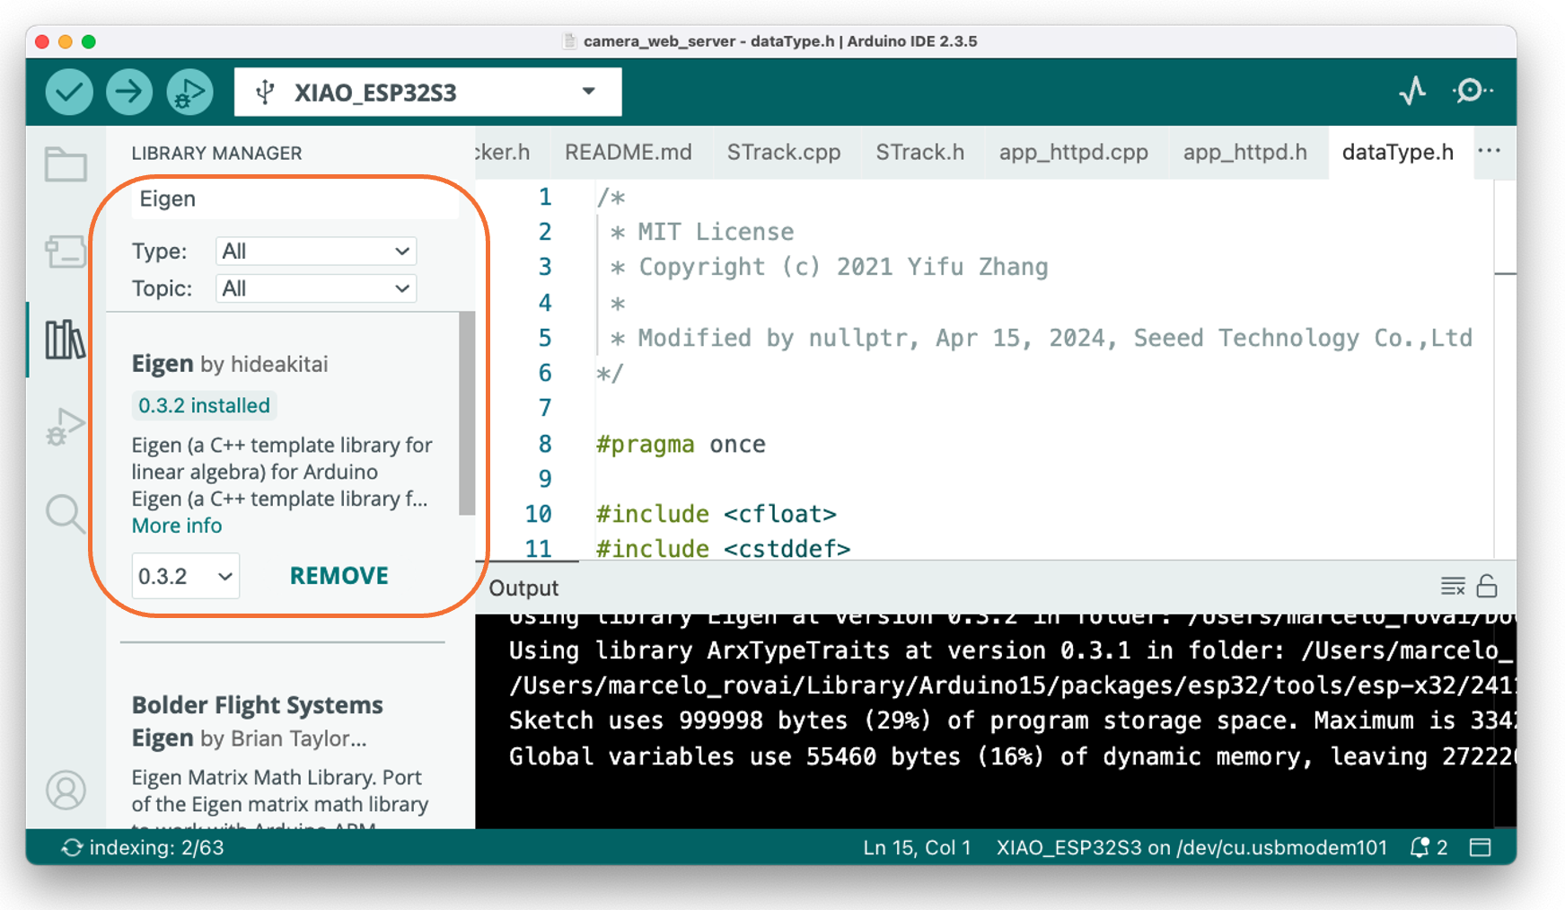
Task: Open the Type filter dropdown
Action: pyautogui.click(x=315, y=252)
